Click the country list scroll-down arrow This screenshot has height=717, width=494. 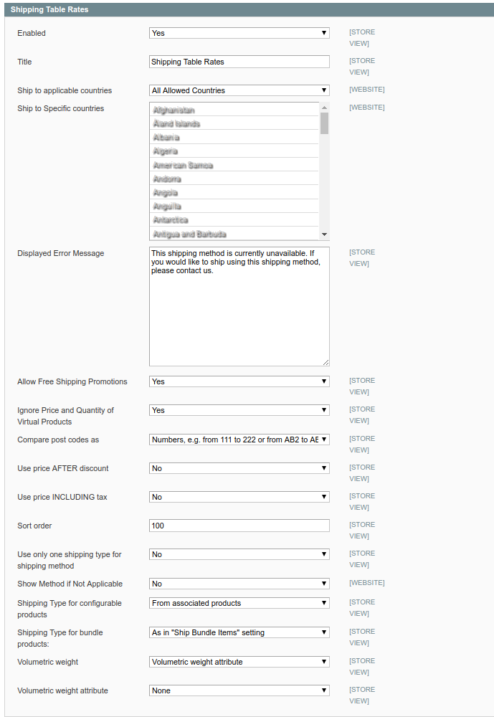pyautogui.click(x=324, y=234)
